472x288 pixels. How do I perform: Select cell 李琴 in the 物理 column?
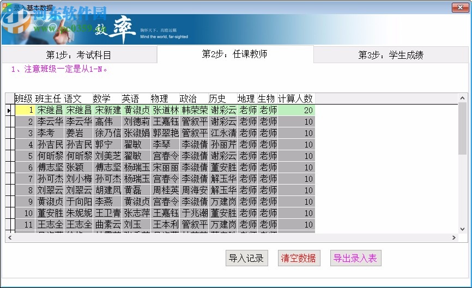[x=165, y=145]
